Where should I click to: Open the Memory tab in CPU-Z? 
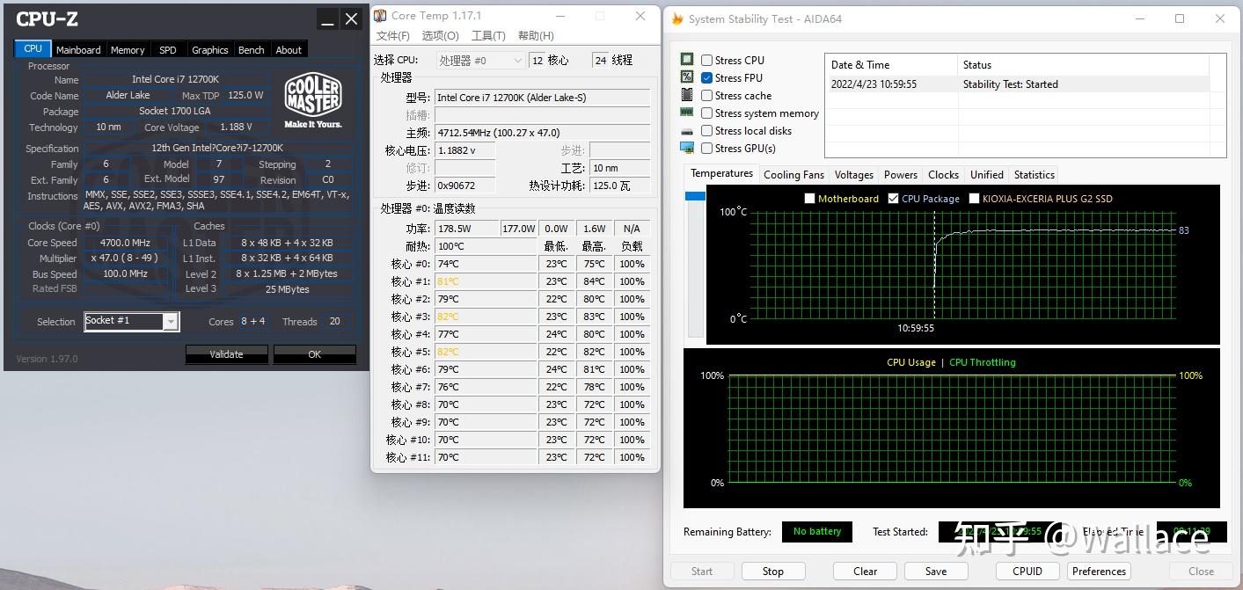click(x=128, y=50)
